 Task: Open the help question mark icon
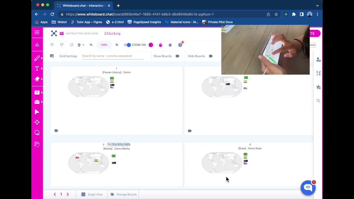tap(180, 45)
